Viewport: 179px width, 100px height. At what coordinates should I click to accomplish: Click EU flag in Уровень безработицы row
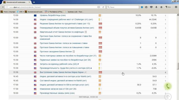(35, 16)
